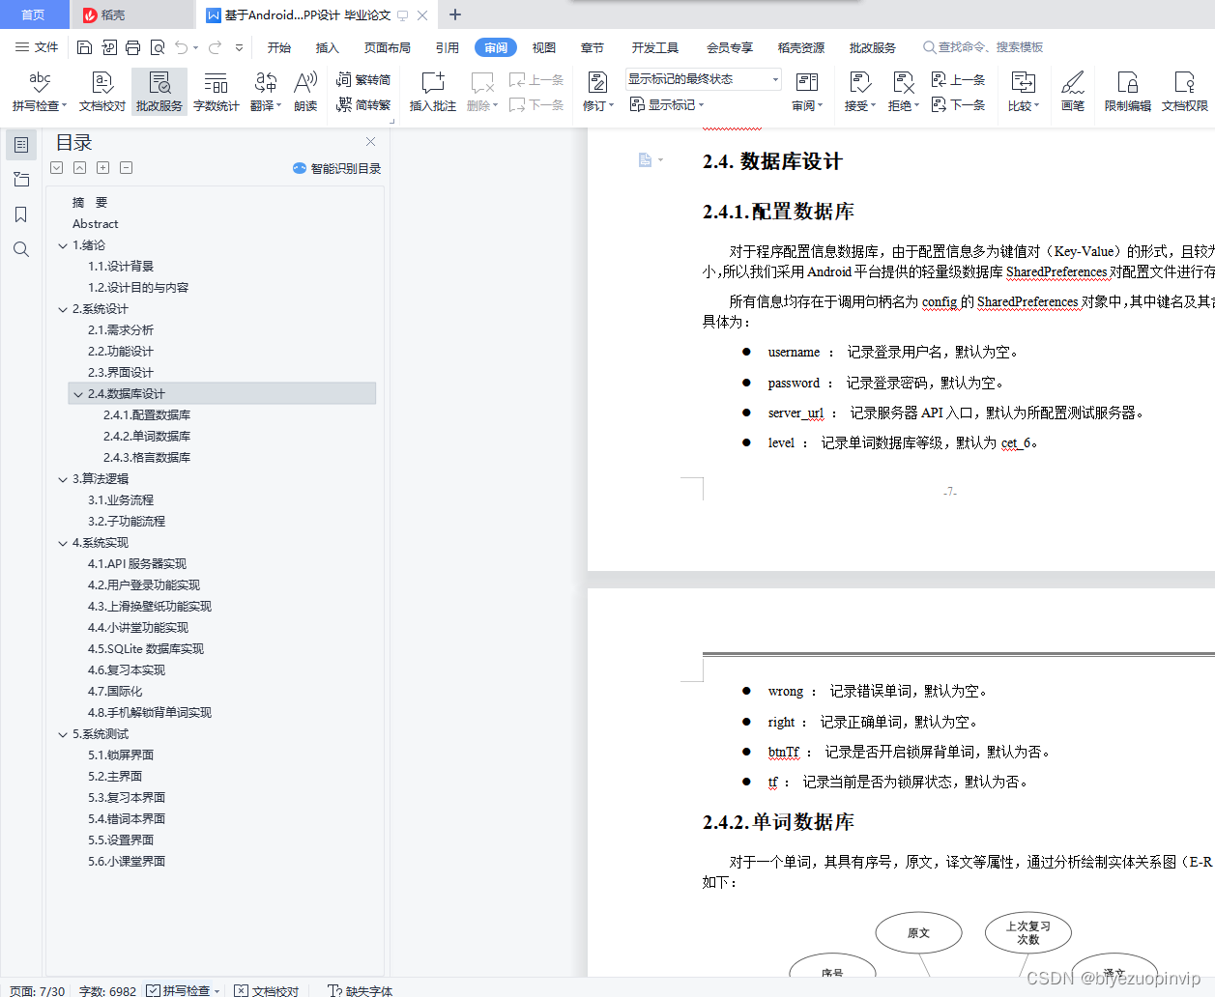Select the 拼写检查 spell check tool
This screenshot has height=997, width=1215.
pyautogui.click(x=38, y=91)
